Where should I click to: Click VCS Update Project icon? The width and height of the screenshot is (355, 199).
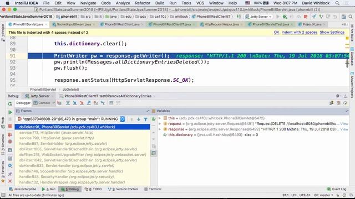(314, 17)
